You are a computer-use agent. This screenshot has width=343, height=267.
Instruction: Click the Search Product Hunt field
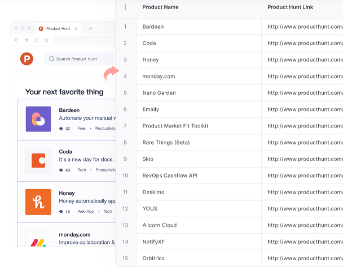click(79, 59)
